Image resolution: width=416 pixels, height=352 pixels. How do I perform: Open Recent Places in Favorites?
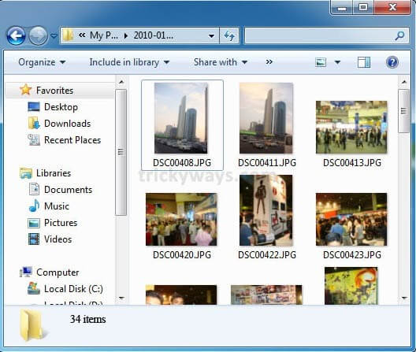click(x=72, y=140)
